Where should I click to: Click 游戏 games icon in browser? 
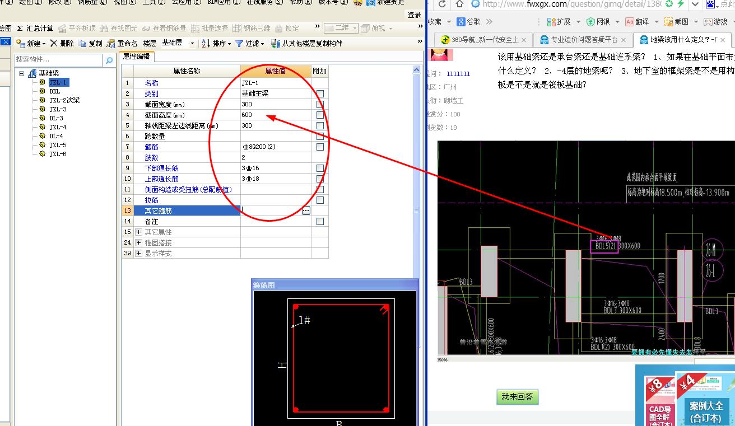coord(708,21)
